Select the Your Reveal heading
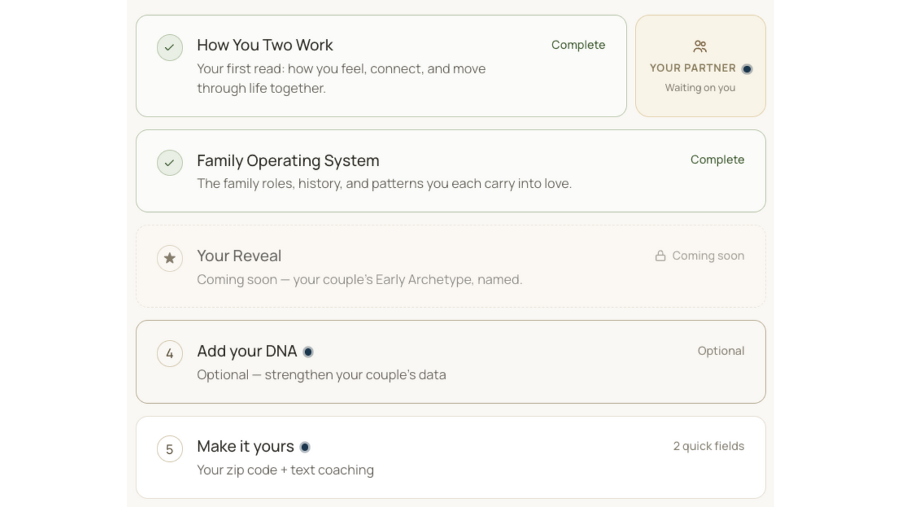This screenshot has height=507, width=901. 239,256
